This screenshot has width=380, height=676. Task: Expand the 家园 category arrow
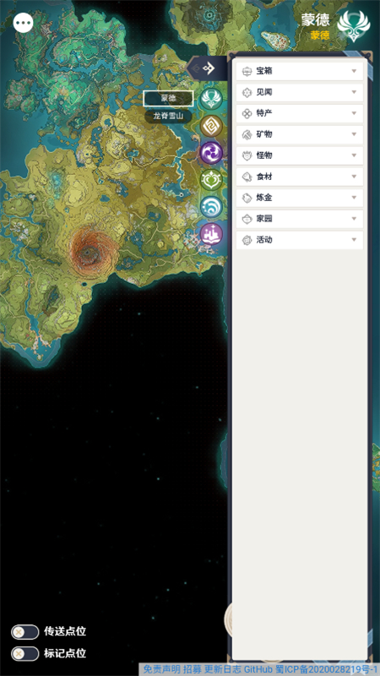[354, 219]
